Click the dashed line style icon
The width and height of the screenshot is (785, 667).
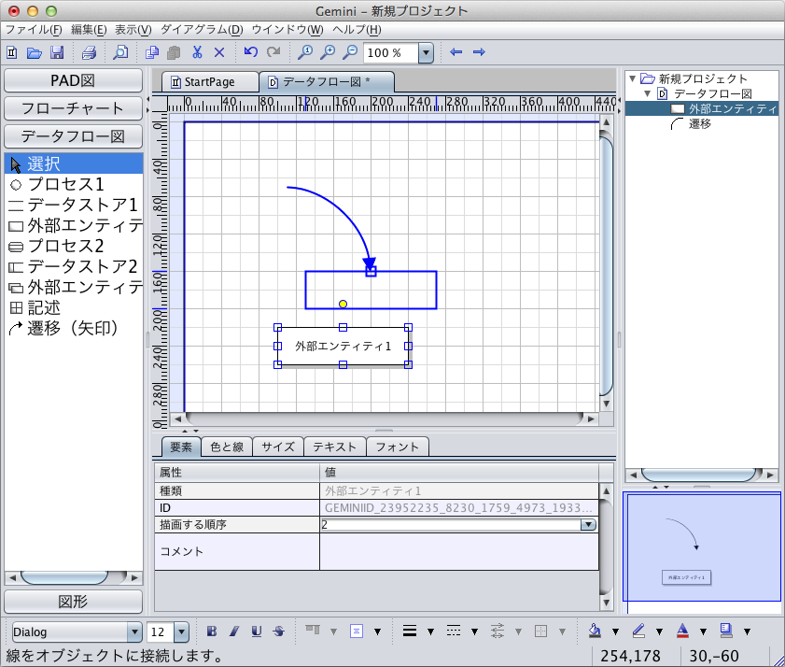(454, 632)
